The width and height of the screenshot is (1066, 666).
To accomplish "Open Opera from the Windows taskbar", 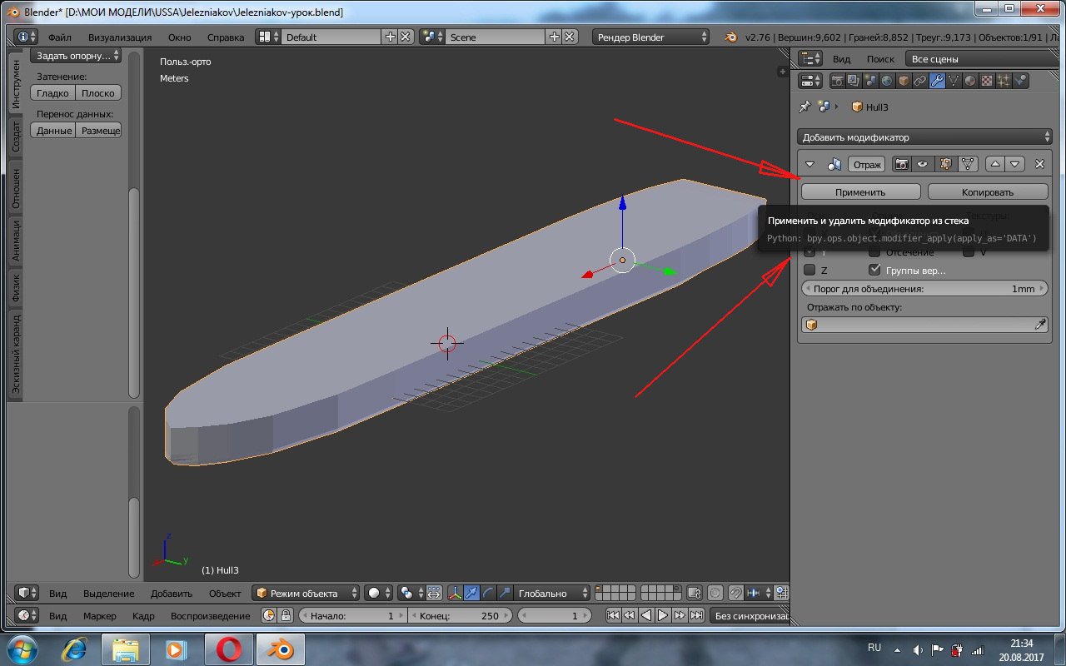I will (x=230, y=649).
